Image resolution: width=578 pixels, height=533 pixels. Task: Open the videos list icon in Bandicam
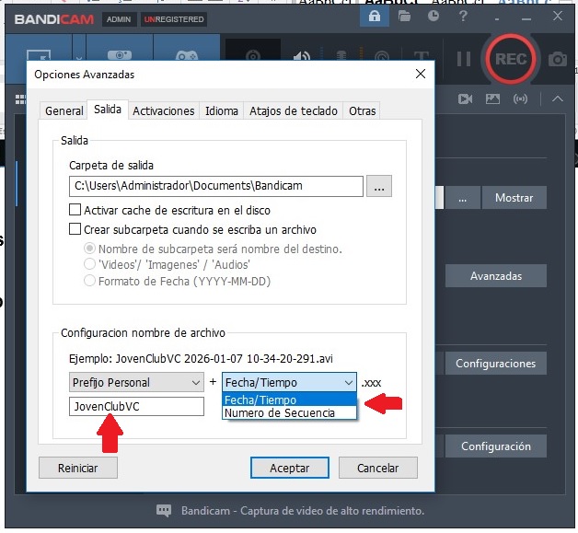(x=465, y=98)
